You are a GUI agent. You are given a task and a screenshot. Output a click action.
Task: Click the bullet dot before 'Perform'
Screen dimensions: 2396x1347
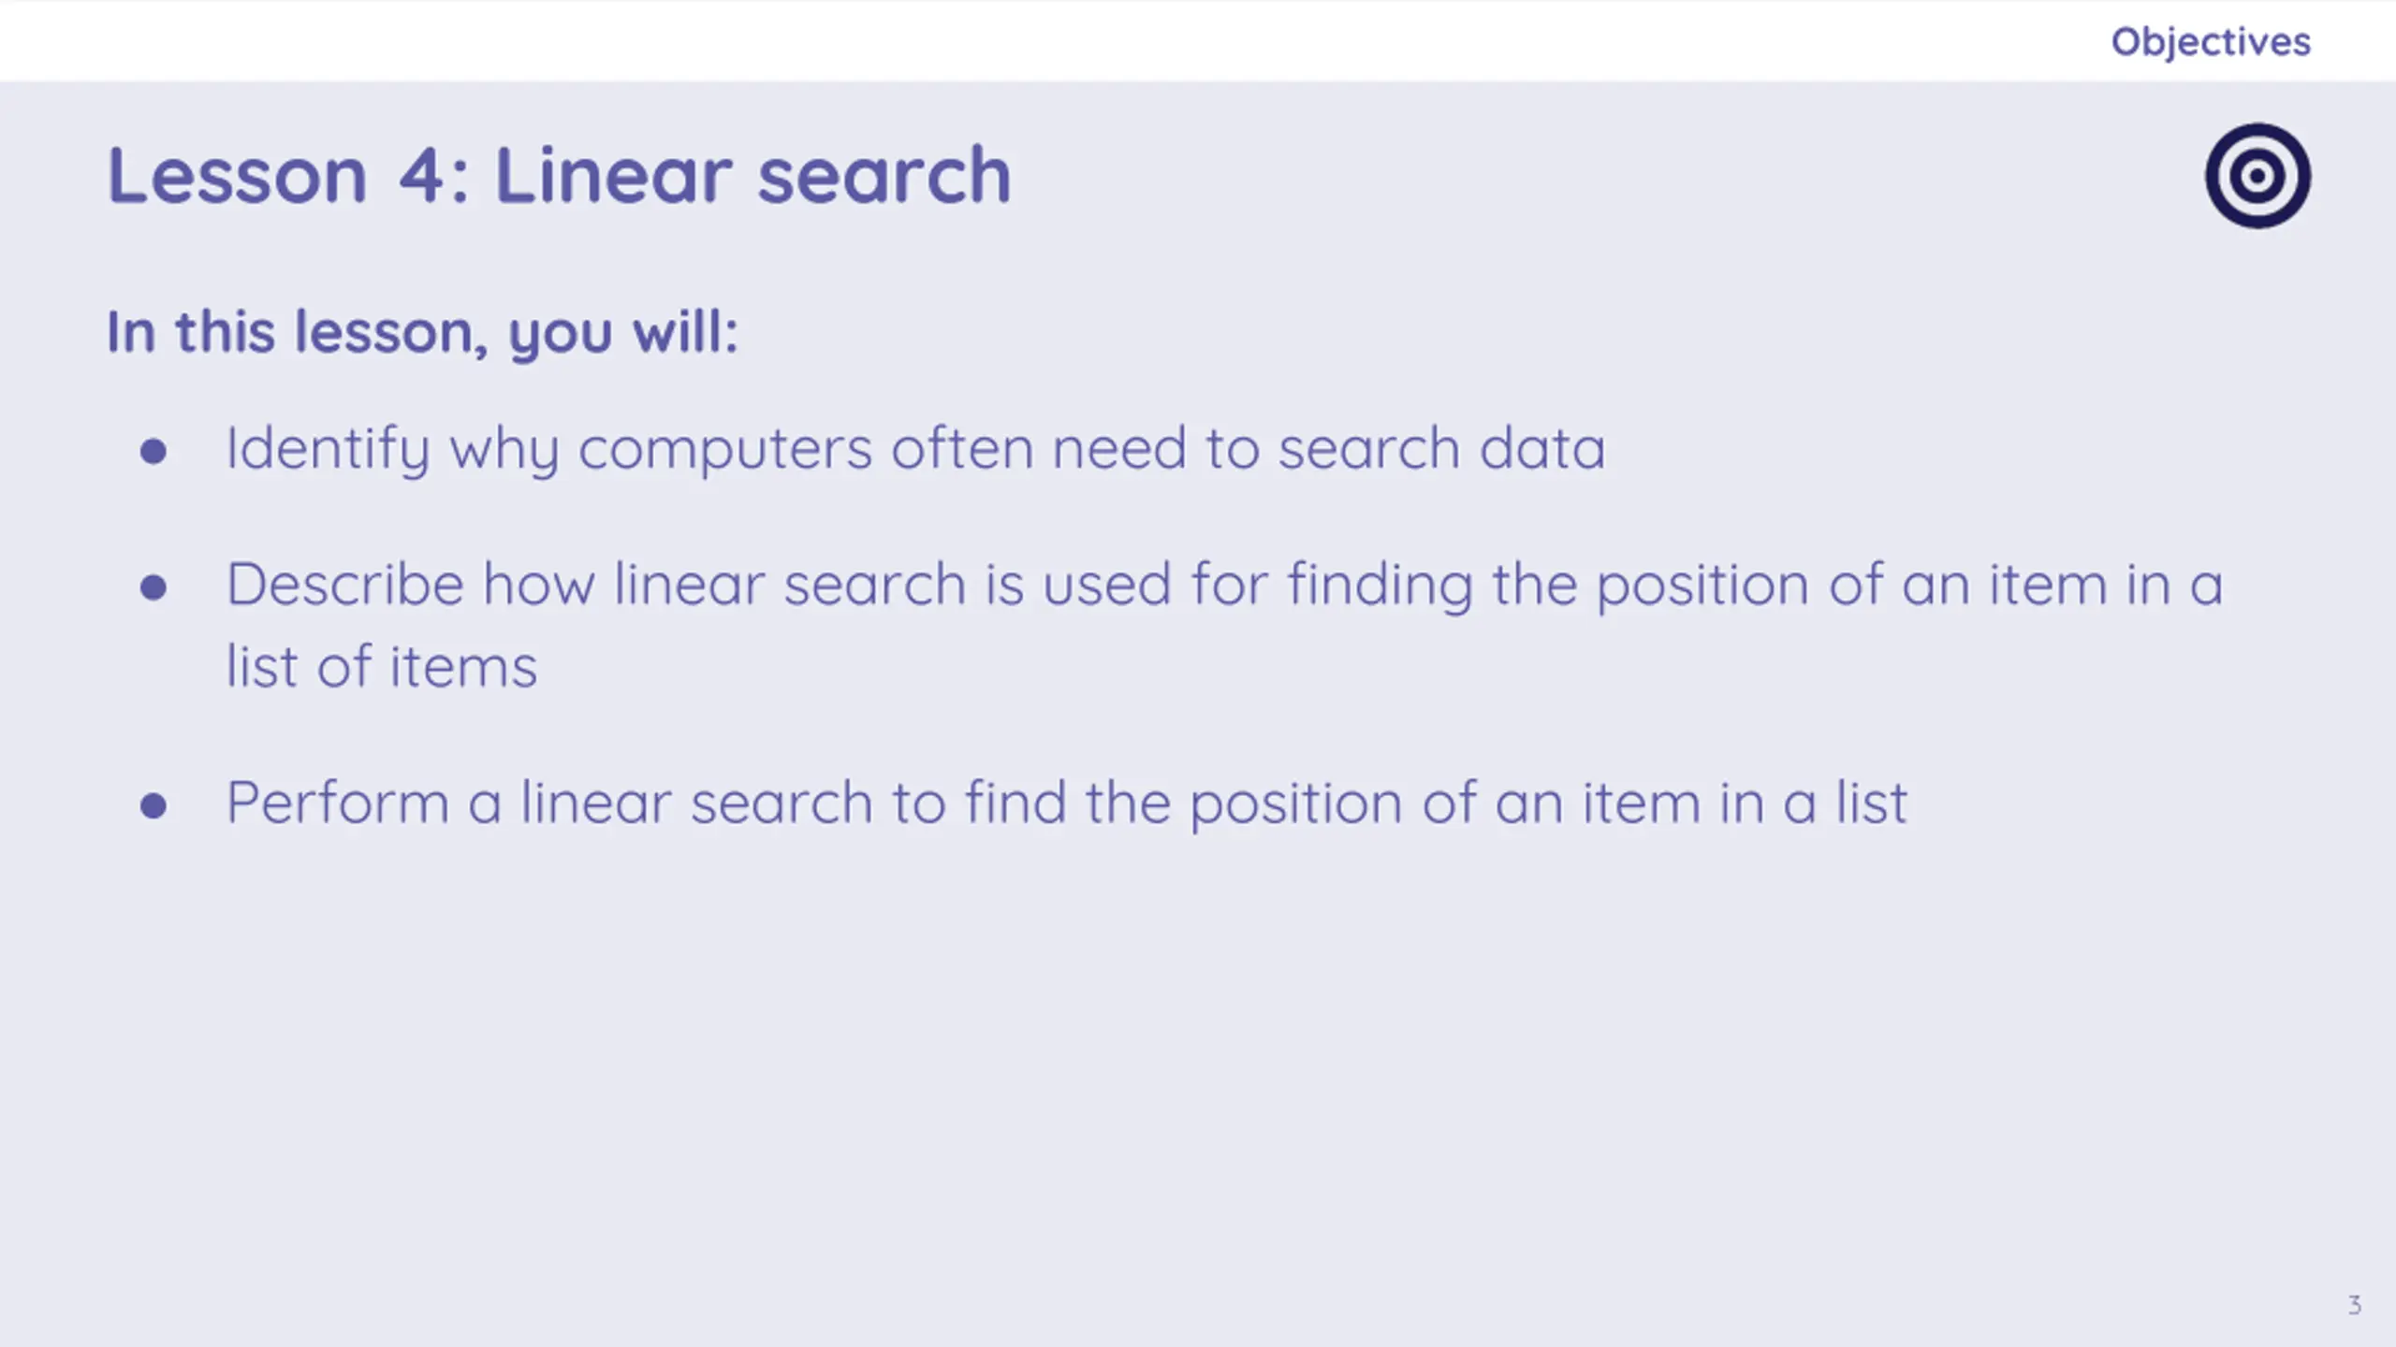153,805
